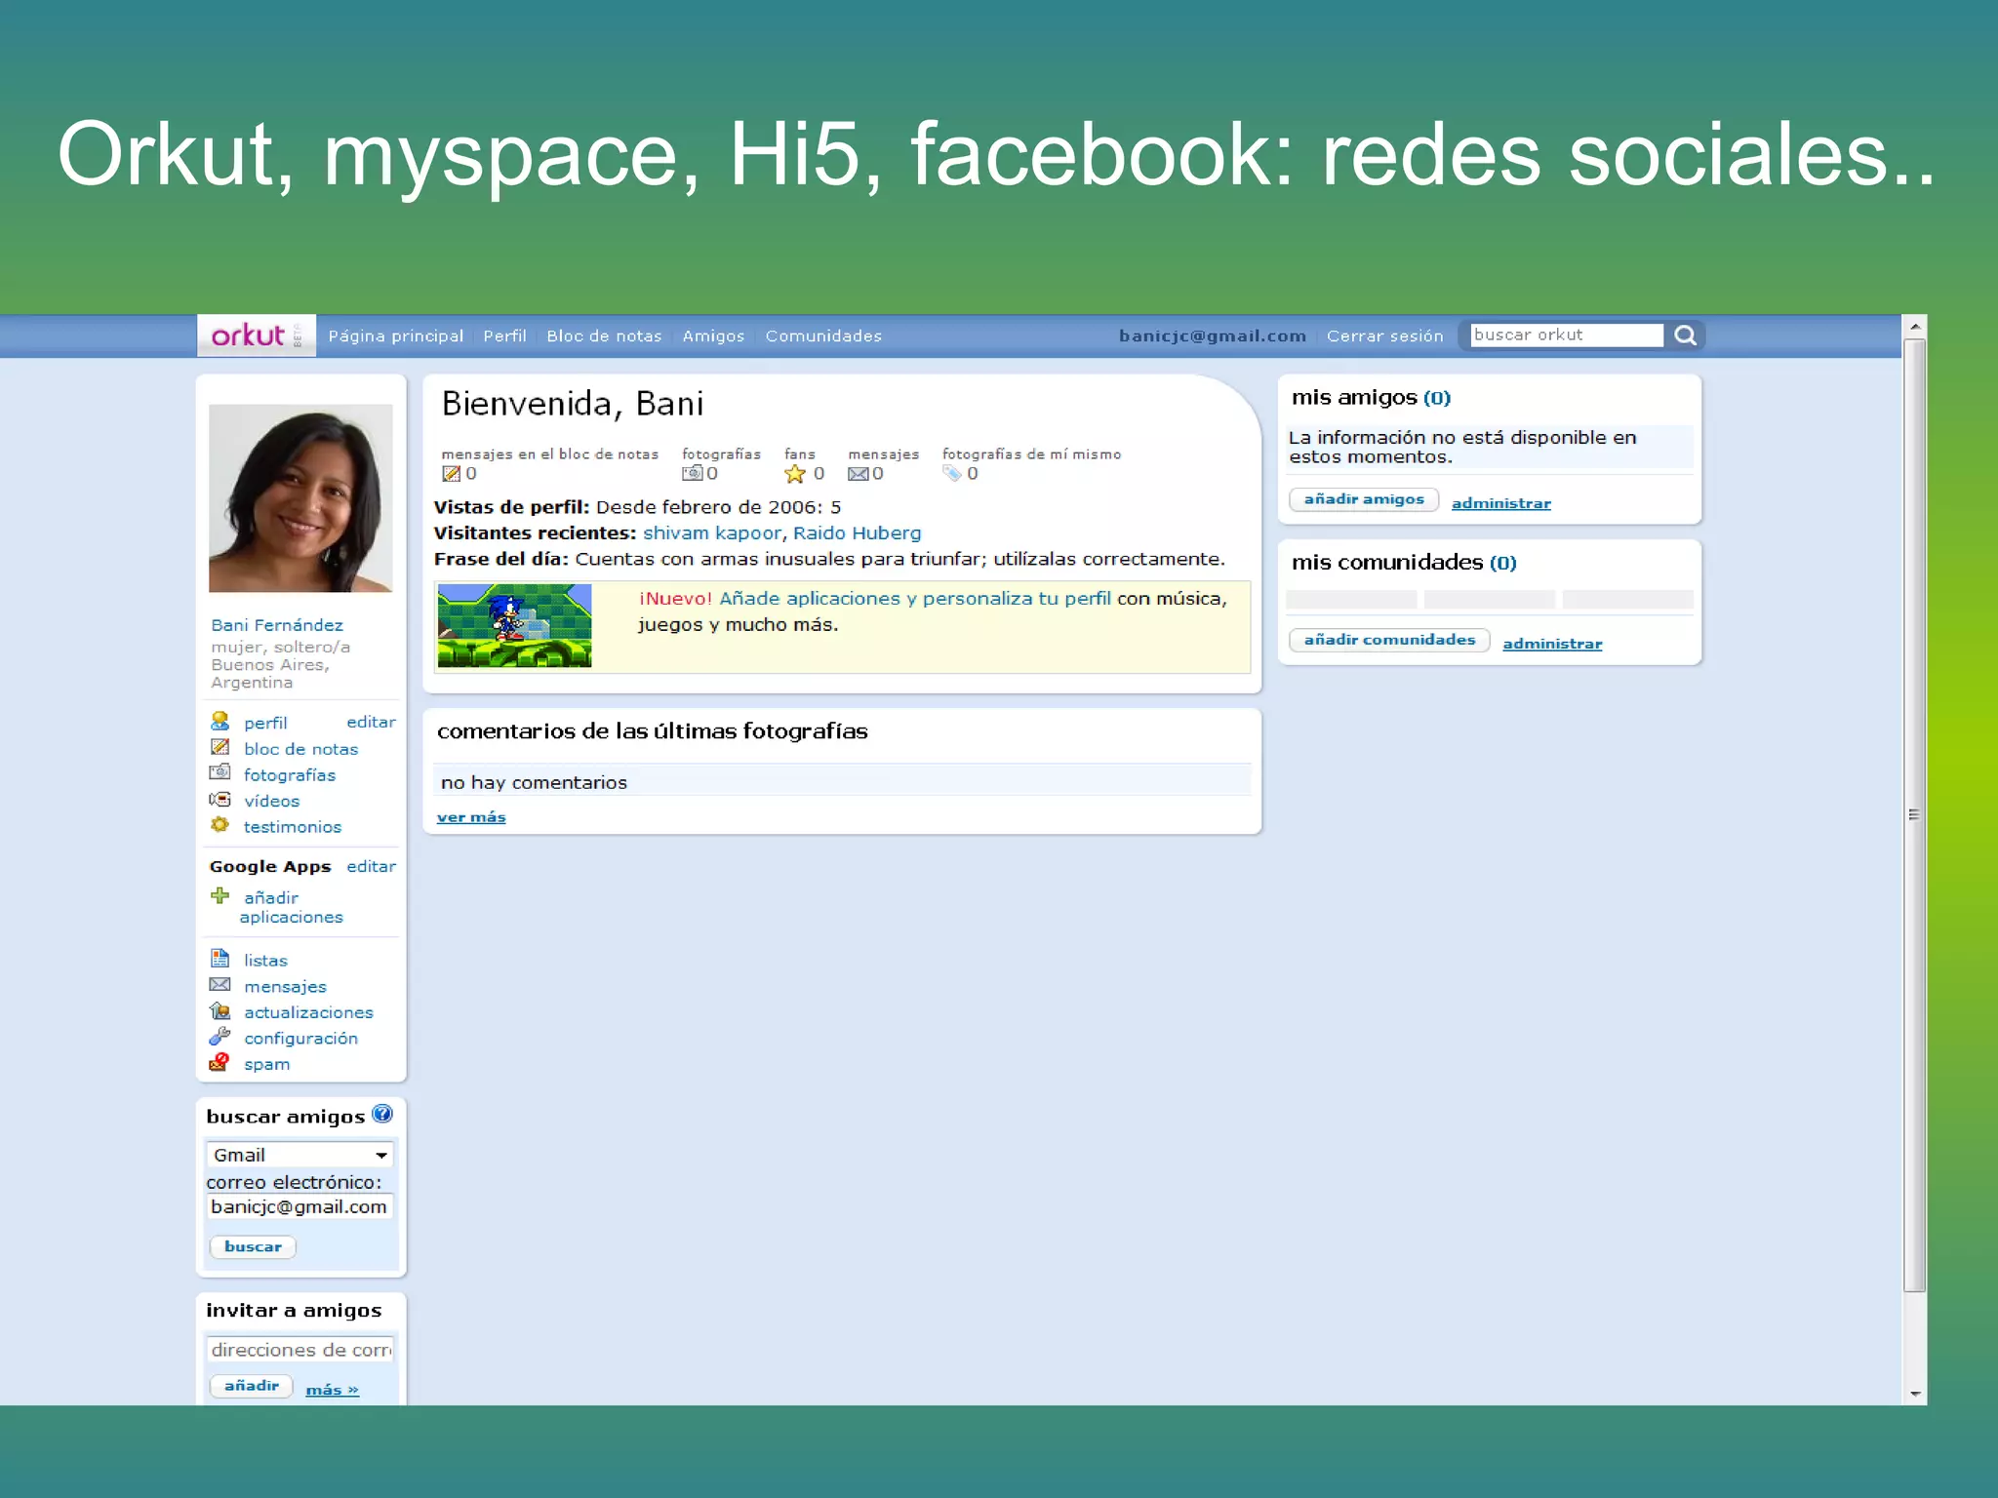Image resolution: width=1998 pixels, height=1498 pixels.
Task: Open Página principal in nav bar
Action: [395, 335]
